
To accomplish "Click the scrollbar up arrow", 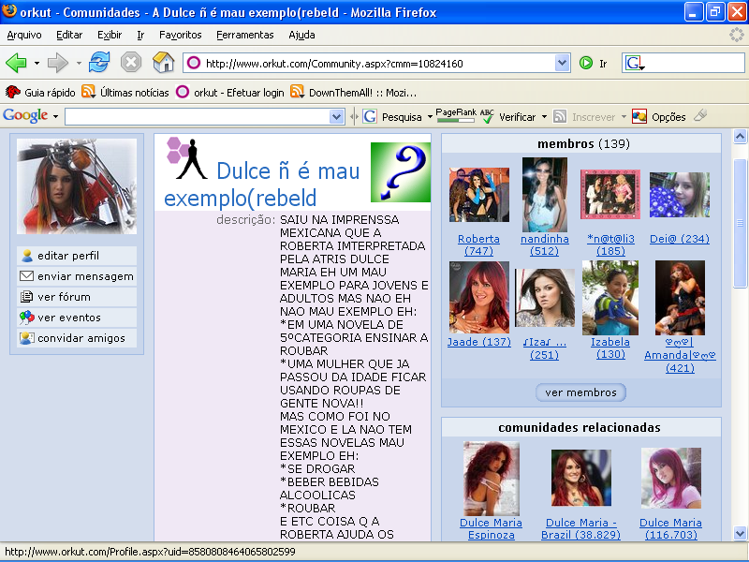I will pyautogui.click(x=740, y=137).
